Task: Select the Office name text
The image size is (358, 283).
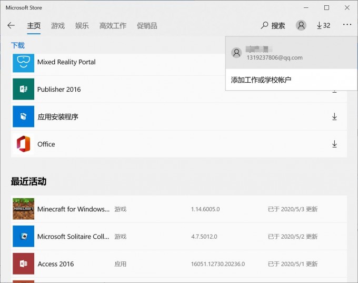Action: pos(46,144)
